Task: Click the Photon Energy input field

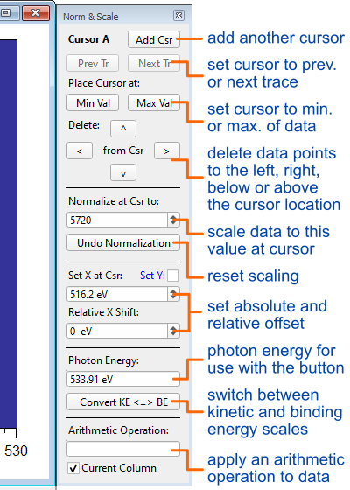Action: pos(123,379)
